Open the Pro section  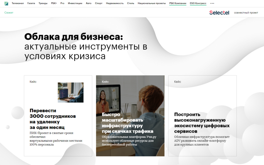coord(62,3)
